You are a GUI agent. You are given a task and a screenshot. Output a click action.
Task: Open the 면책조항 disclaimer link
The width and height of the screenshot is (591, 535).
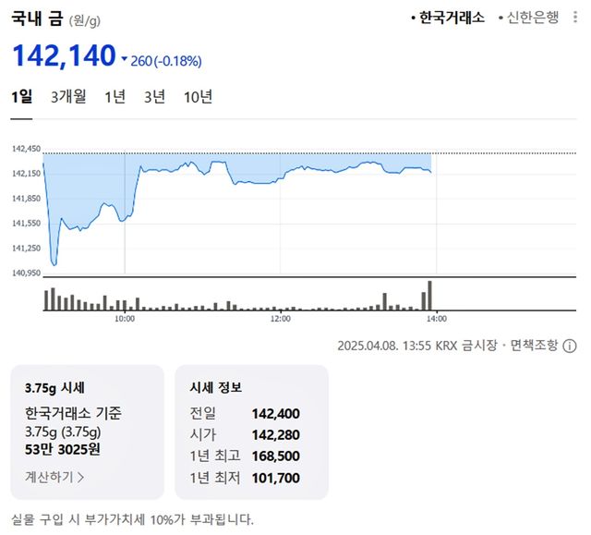tap(534, 346)
